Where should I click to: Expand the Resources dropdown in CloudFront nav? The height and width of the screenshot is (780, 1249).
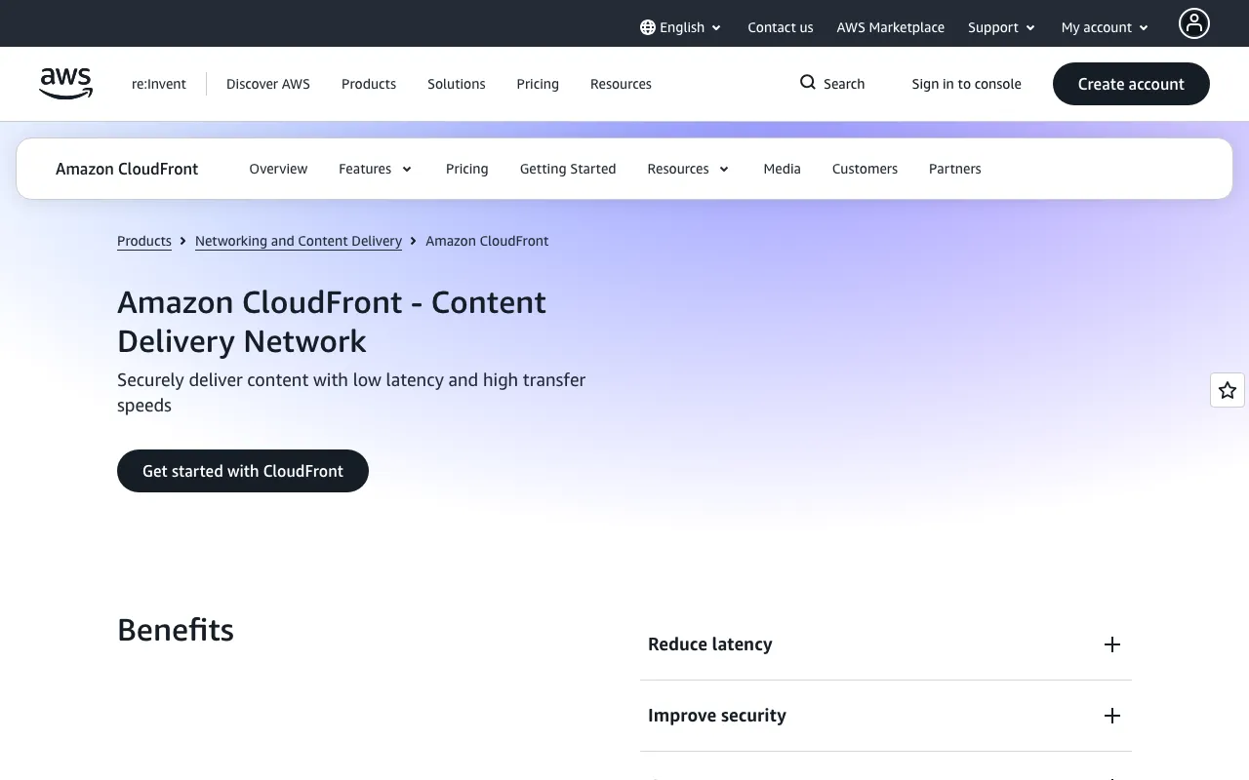(x=688, y=169)
